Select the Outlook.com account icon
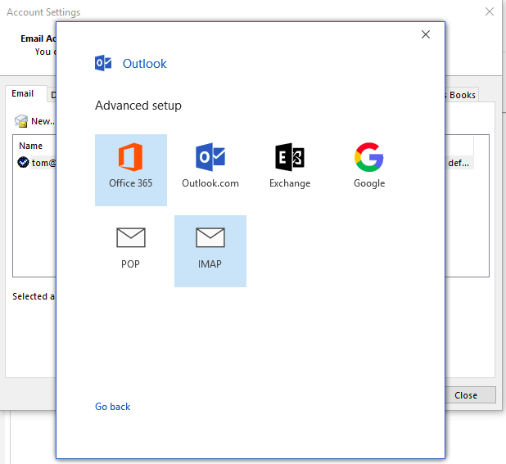 [x=210, y=157]
